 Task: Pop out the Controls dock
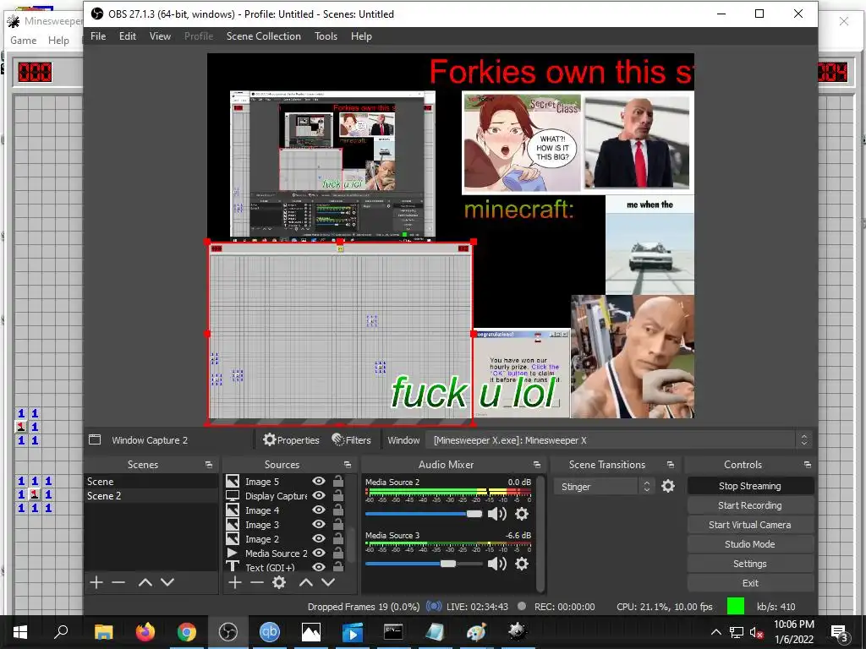pyautogui.click(x=808, y=465)
